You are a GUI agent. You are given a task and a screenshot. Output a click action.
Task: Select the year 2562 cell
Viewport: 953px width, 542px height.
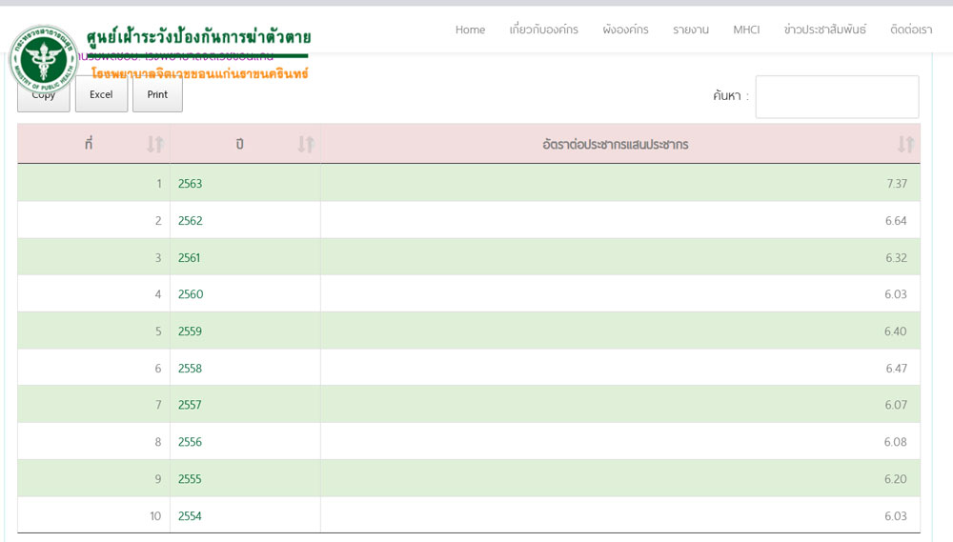[x=246, y=220]
